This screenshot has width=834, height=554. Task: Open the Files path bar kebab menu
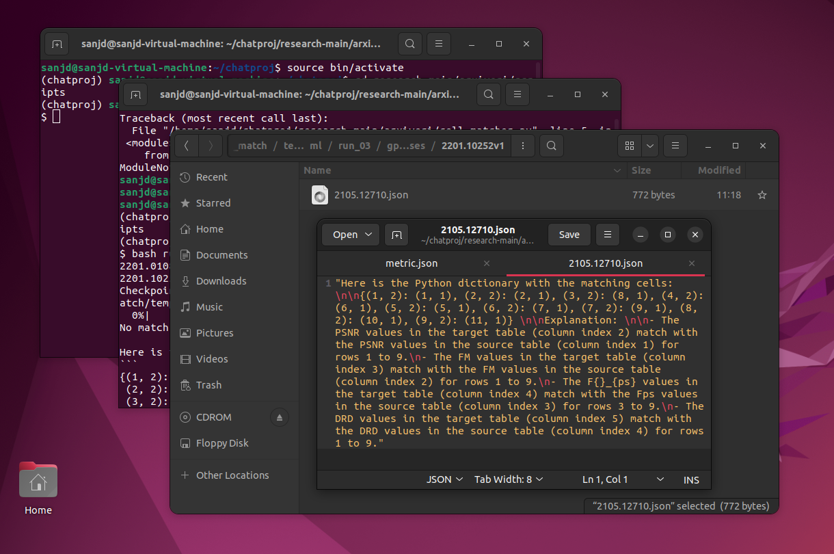point(523,146)
